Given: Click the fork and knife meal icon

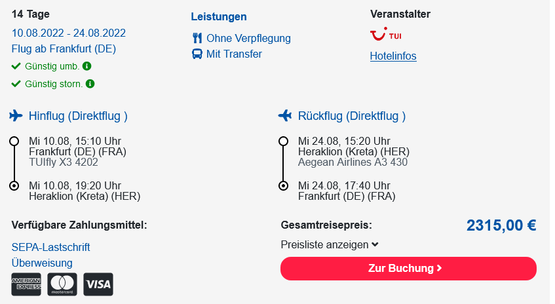Looking at the screenshot, I should click(x=197, y=38).
